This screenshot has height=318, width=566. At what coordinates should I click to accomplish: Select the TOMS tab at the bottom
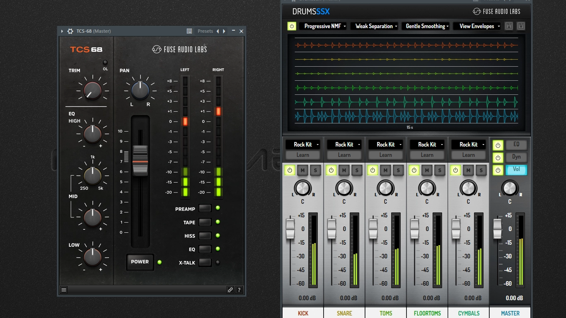click(x=386, y=313)
